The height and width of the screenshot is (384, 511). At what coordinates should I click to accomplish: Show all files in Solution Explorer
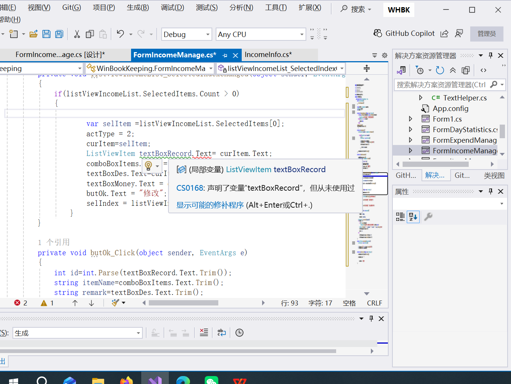(466, 70)
